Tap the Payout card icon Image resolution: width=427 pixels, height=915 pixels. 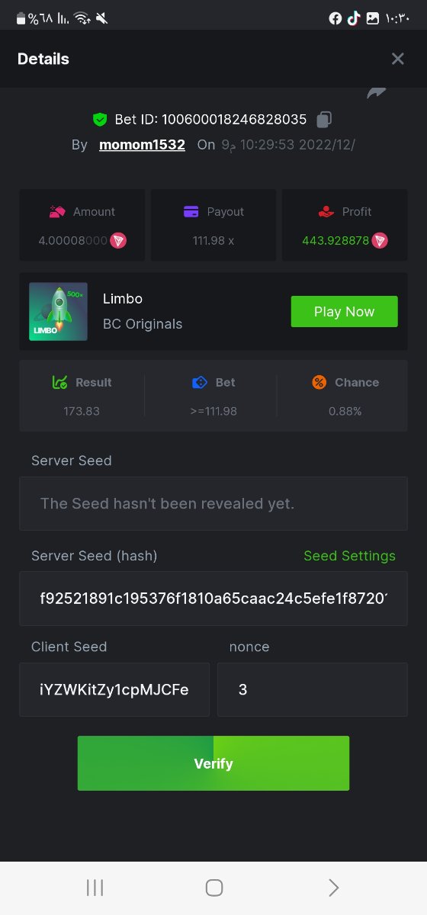coord(191,212)
